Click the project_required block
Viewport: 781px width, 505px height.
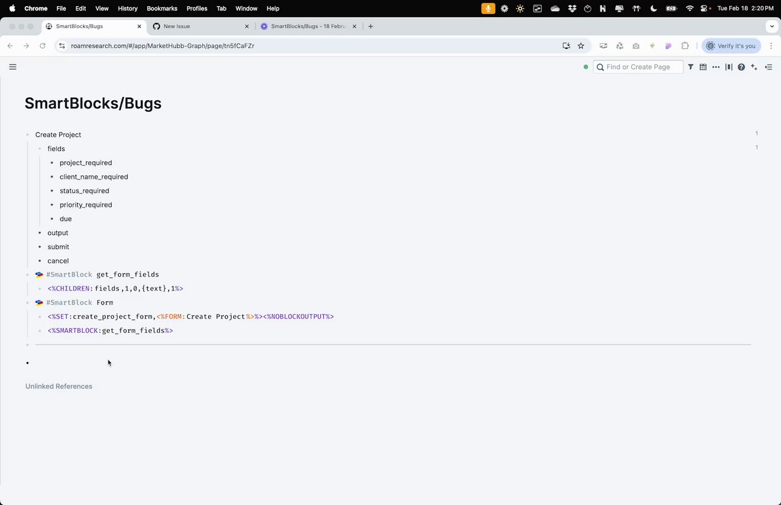pyautogui.click(x=86, y=163)
